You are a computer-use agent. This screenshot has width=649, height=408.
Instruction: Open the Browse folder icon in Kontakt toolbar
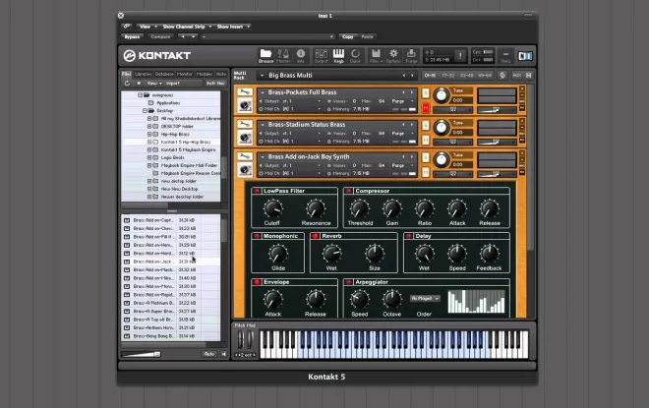pyautogui.click(x=265, y=55)
